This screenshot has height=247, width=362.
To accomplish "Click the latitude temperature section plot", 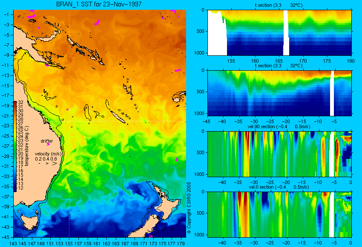I will (279, 93).
